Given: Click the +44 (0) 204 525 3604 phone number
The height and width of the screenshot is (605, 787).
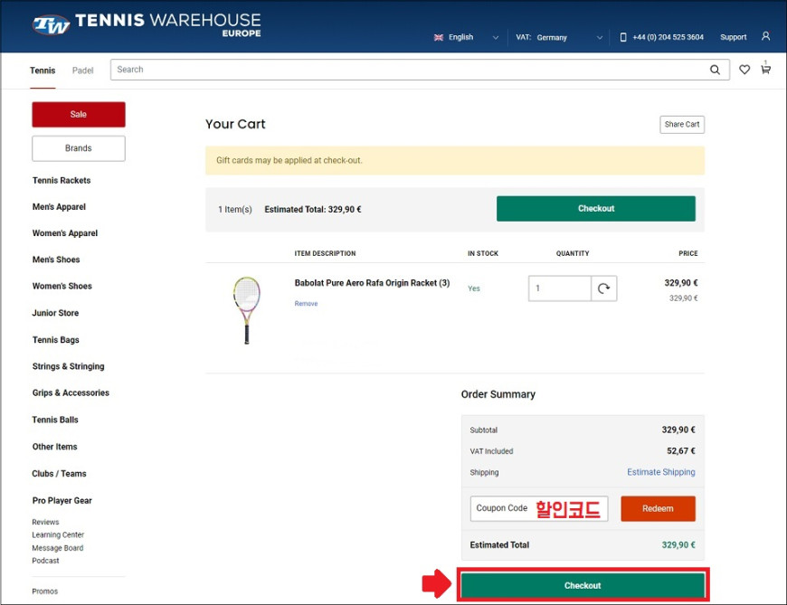Looking at the screenshot, I should pyautogui.click(x=668, y=37).
